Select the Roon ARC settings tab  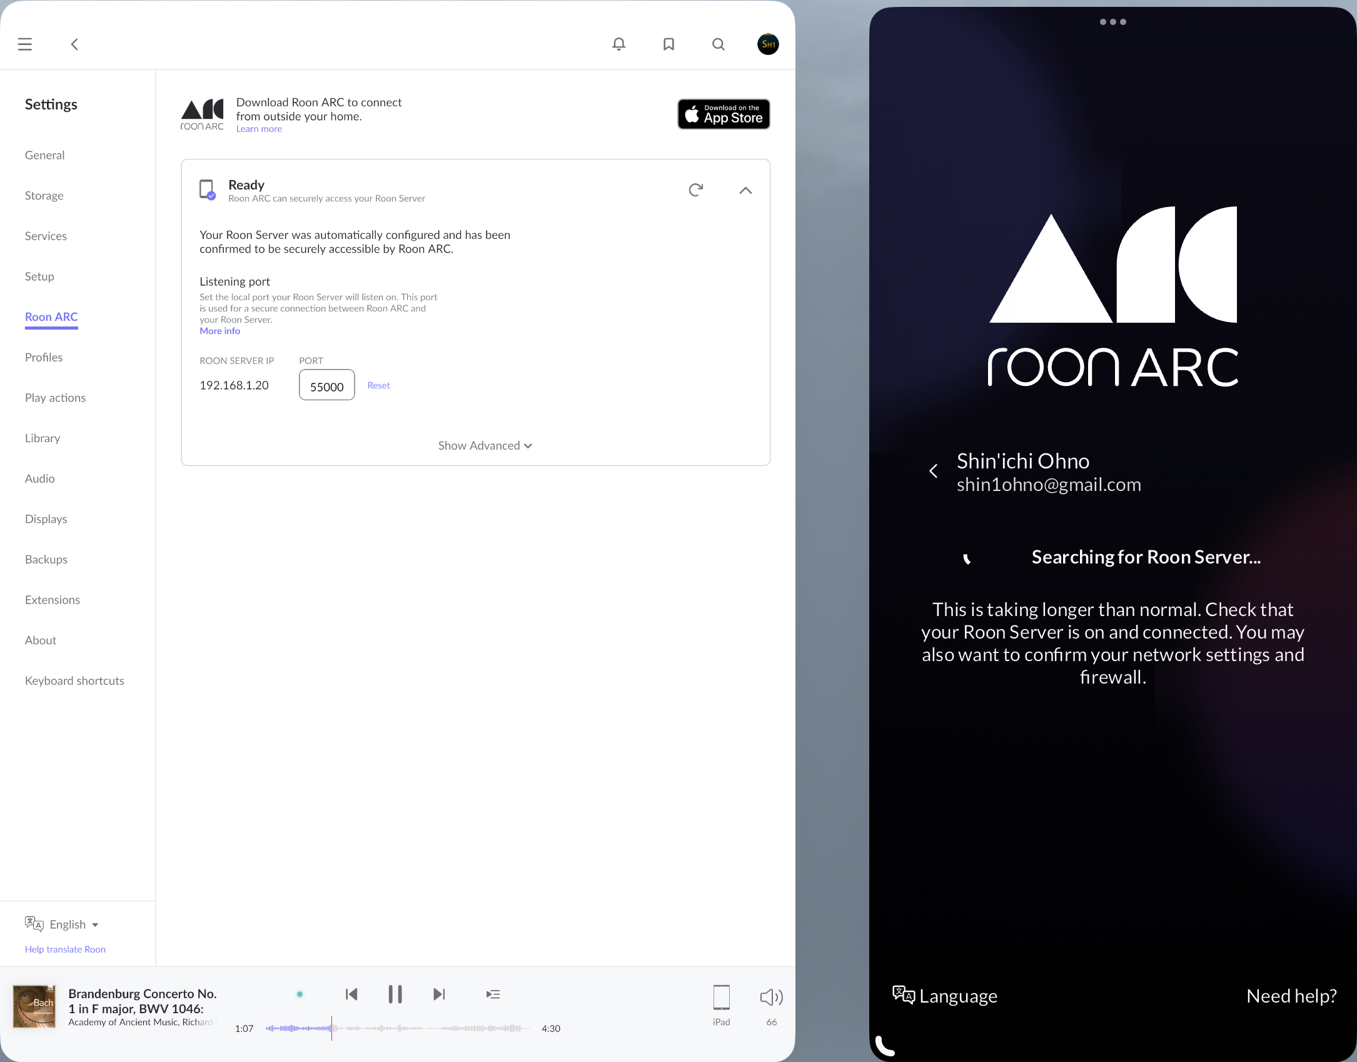click(x=51, y=317)
